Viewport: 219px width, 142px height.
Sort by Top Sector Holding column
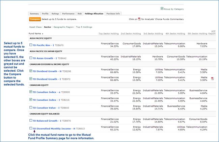(x=109, y=33)
